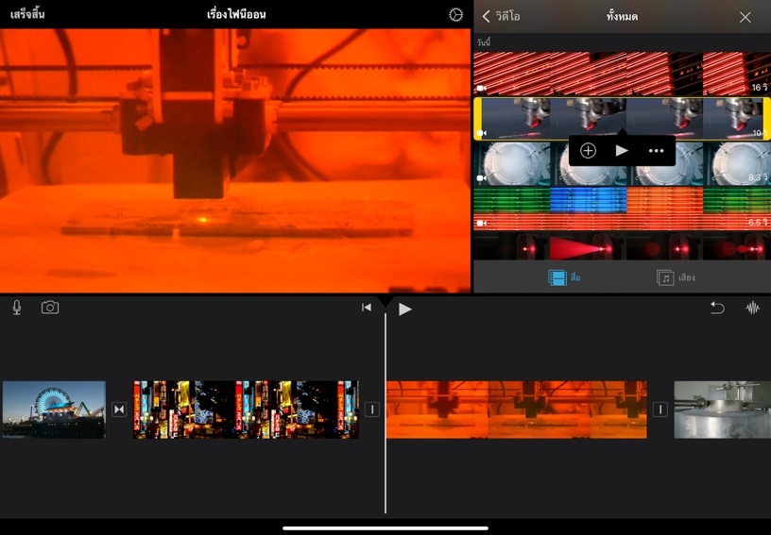This screenshot has width=771, height=535.
Task: Toggle the audio waveform display icon
Action: click(753, 308)
